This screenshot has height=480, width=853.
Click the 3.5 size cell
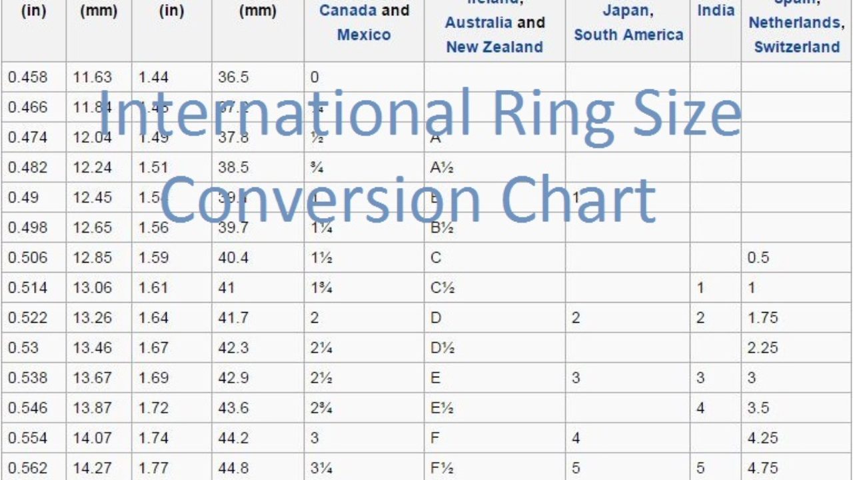pyautogui.click(x=796, y=408)
